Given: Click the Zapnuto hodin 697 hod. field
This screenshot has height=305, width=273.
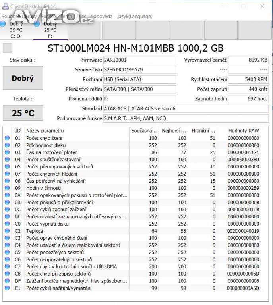Looking at the screenshot, I should click(248, 99).
